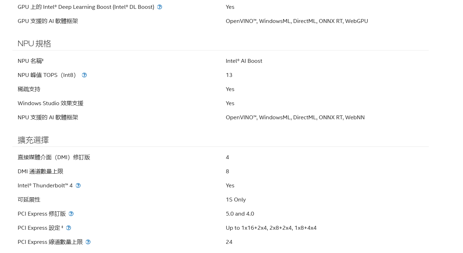Click the Windows Studio 效果支援 label
This screenshot has width=463, height=253.
pyautogui.click(x=51, y=103)
